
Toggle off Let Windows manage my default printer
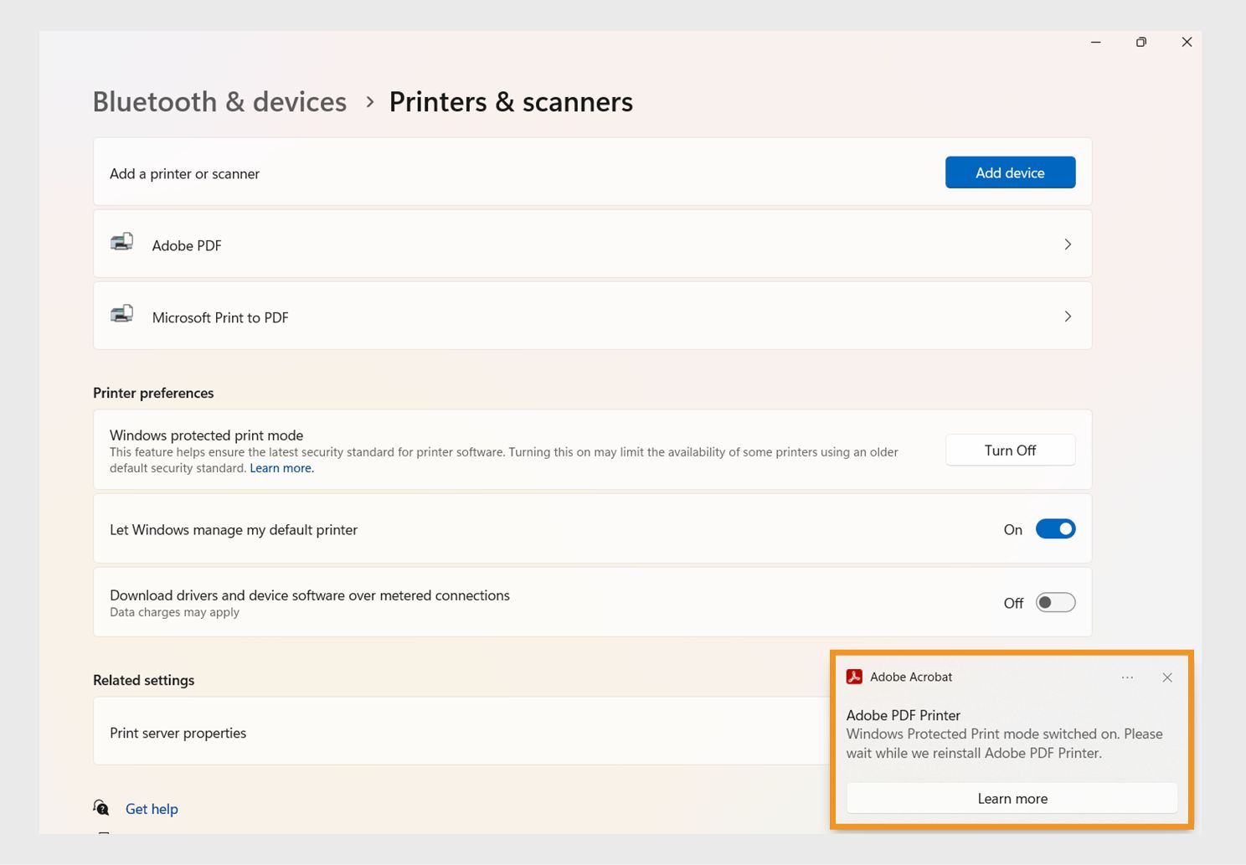1056,528
